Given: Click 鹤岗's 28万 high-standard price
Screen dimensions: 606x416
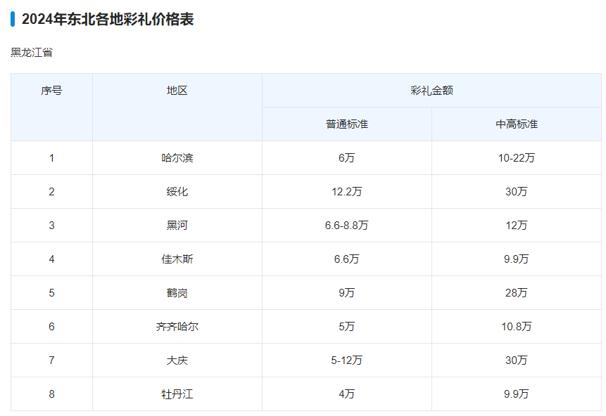Looking at the screenshot, I should (x=517, y=293).
